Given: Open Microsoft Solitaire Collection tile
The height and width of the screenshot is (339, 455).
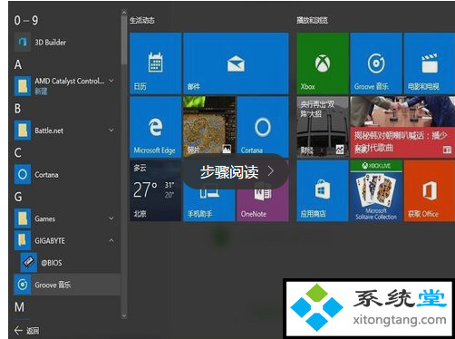Looking at the screenshot, I should pos(376,190).
